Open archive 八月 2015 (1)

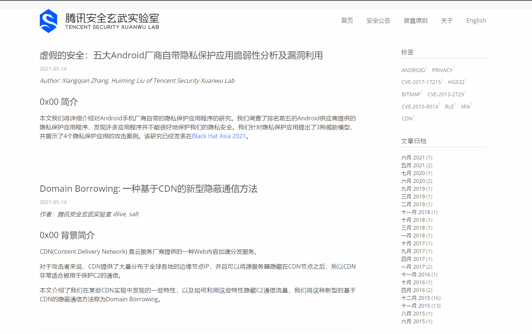click(x=417, y=314)
